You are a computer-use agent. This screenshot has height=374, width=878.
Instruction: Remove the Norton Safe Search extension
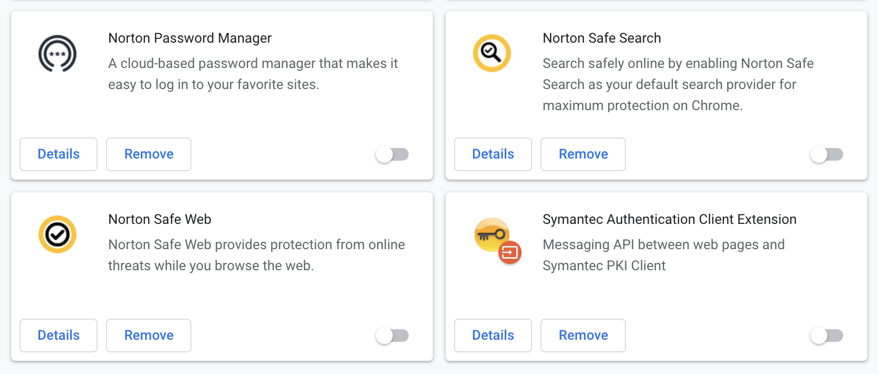pos(583,154)
